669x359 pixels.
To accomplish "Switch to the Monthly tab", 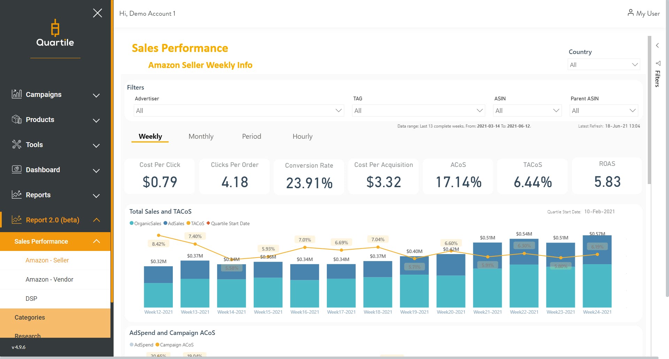I will coord(201,137).
